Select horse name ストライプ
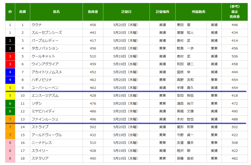Image resolution: width=251 pixels, height=165 pixels. (40, 127)
